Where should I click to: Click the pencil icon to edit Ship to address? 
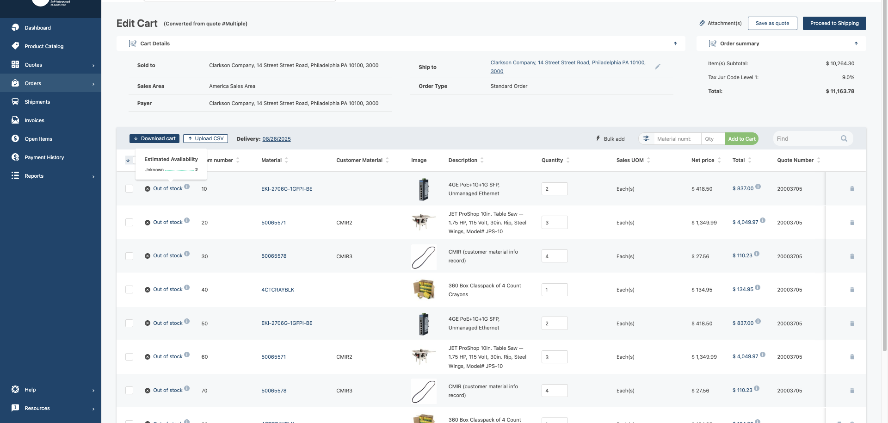tap(657, 67)
